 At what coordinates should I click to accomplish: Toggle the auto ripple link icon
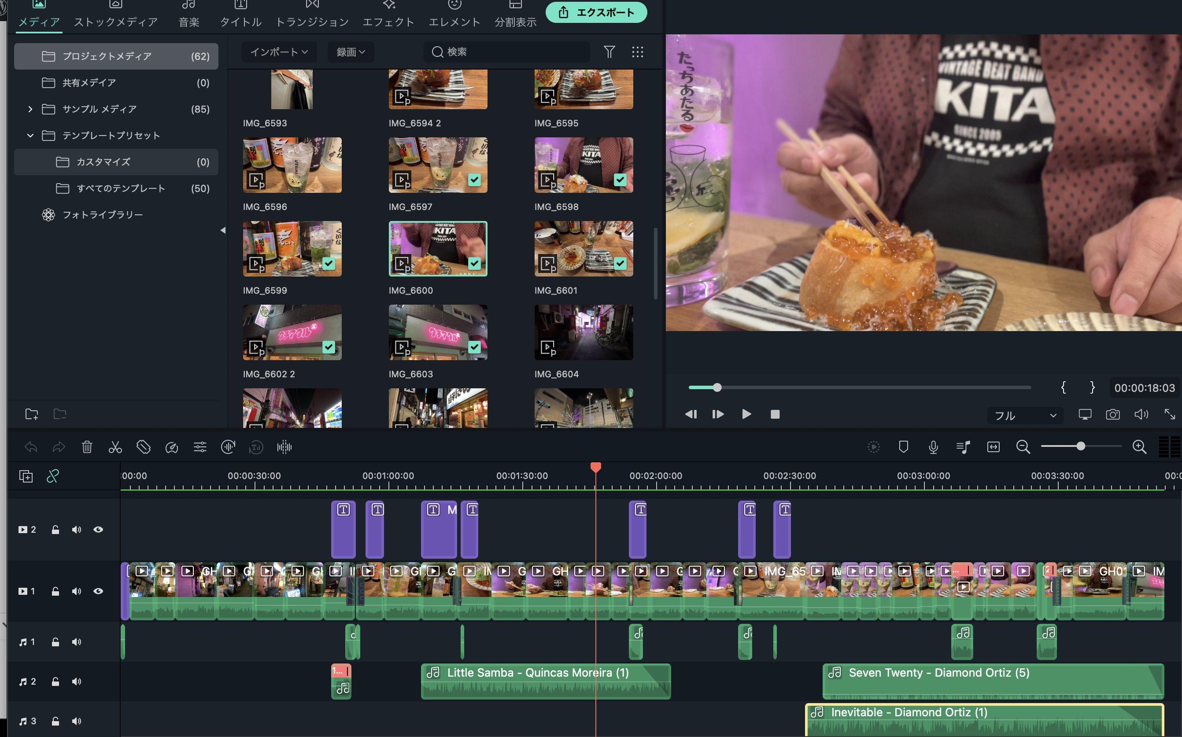click(x=53, y=476)
